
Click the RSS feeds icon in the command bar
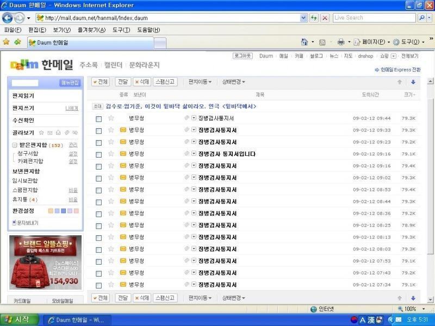[x=322, y=42]
